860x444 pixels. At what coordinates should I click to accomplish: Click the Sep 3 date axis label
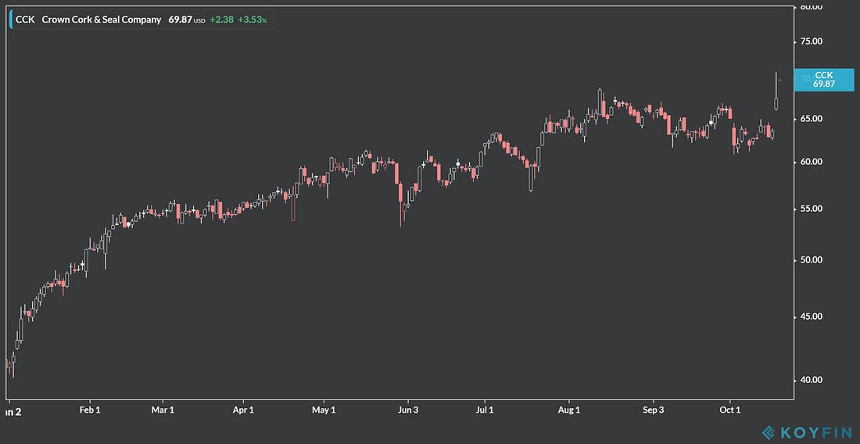pos(653,410)
